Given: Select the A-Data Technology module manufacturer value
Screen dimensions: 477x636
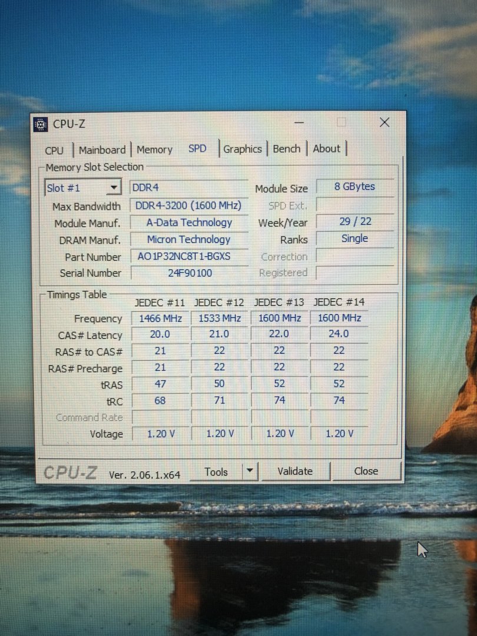Looking at the screenshot, I should (x=189, y=223).
